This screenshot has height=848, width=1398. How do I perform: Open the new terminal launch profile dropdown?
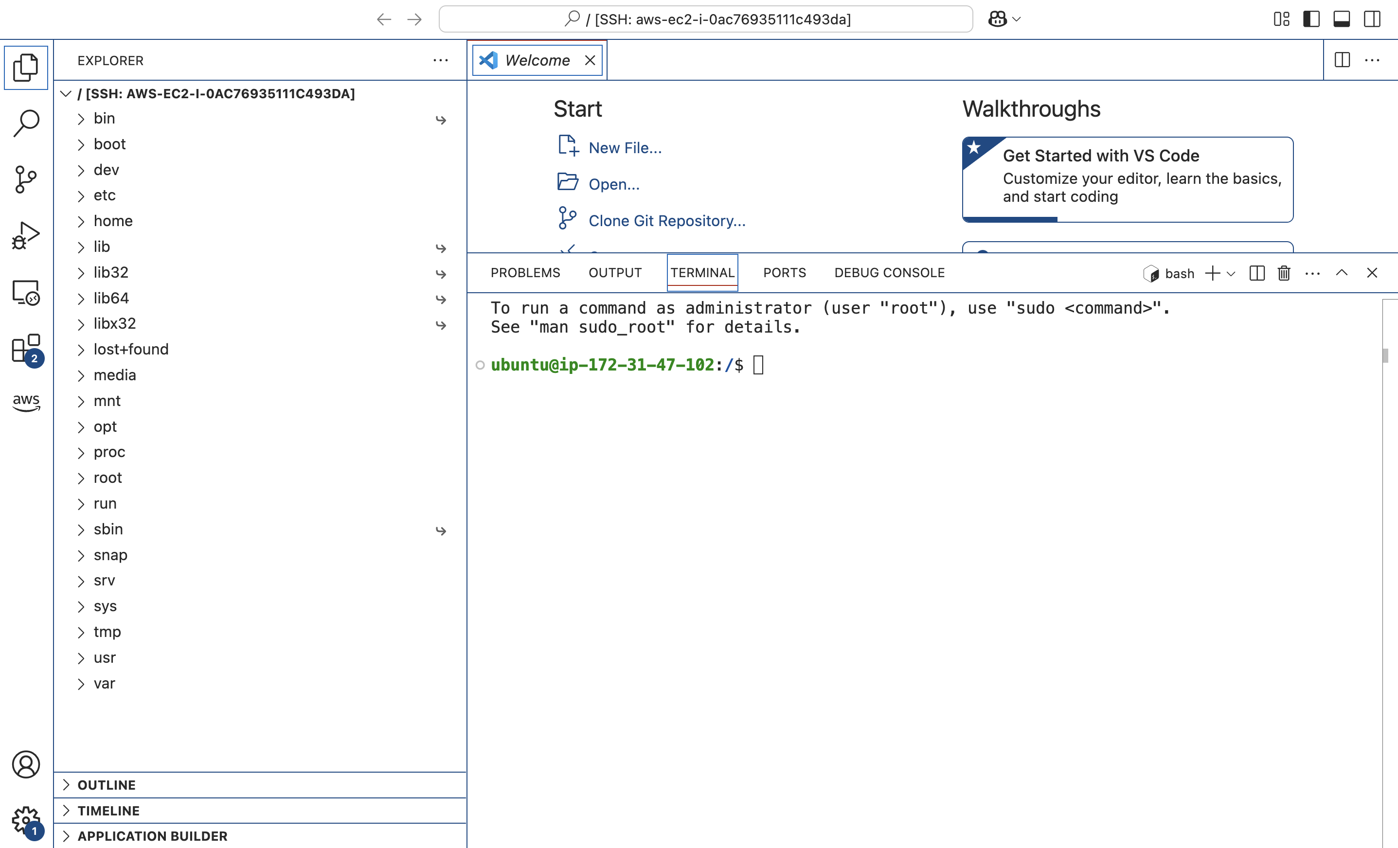click(1231, 274)
